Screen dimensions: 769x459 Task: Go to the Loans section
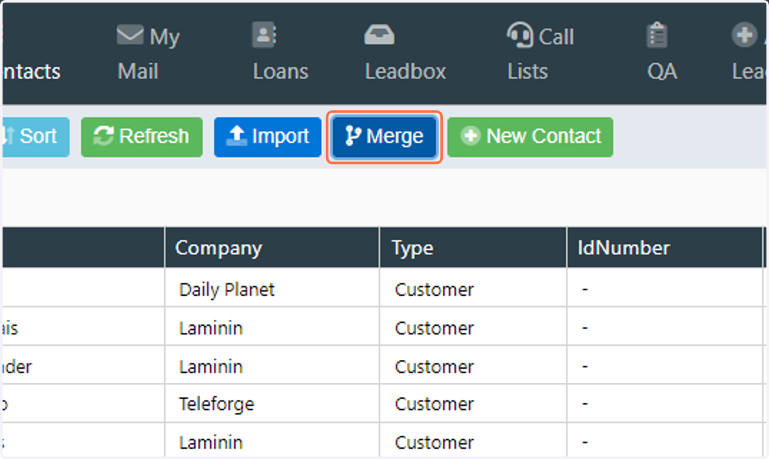point(281,53)
